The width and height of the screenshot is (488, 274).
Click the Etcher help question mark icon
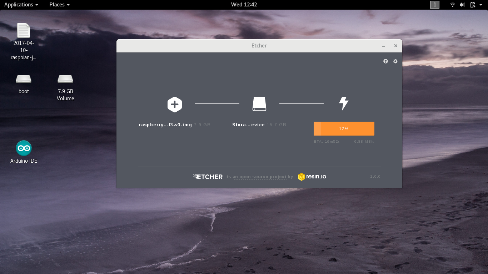(x=385, y=61)
